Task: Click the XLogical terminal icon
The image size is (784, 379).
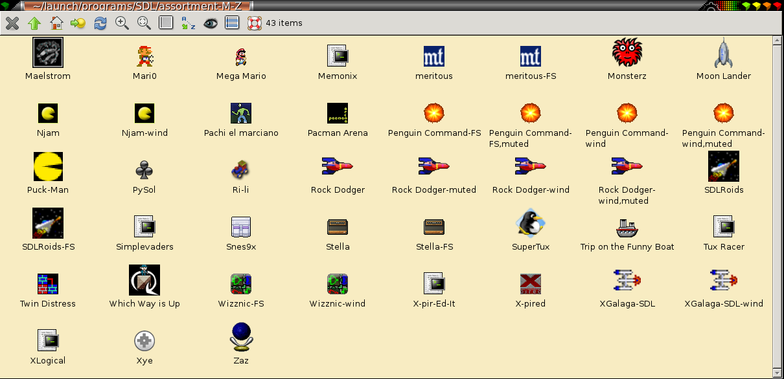Action: point(48,341)
